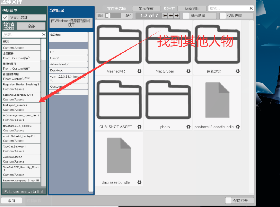Click the next page right arrow

pos(177,16)
